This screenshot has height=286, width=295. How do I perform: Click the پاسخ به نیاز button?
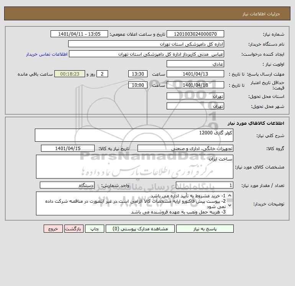[x=205, y=229]
